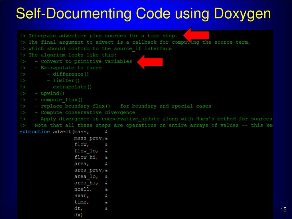Select the 'limiter()' sub-bullet
Screen dimensions: 292x219
tap(66, 81)
